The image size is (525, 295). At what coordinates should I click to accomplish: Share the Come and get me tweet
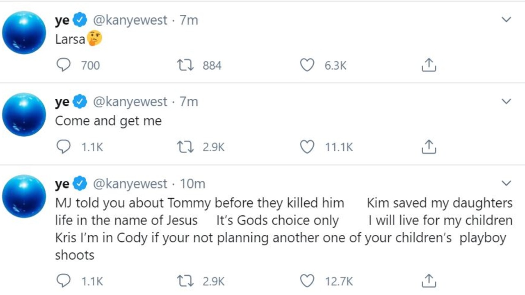click(429, 147)
